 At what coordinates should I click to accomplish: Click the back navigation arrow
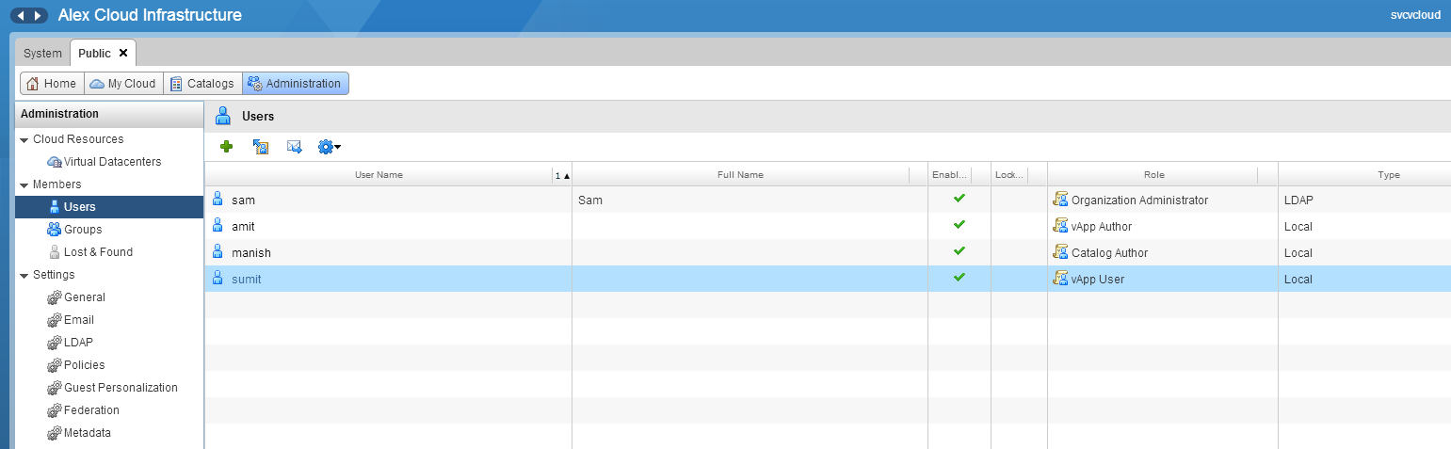[21, 16]
